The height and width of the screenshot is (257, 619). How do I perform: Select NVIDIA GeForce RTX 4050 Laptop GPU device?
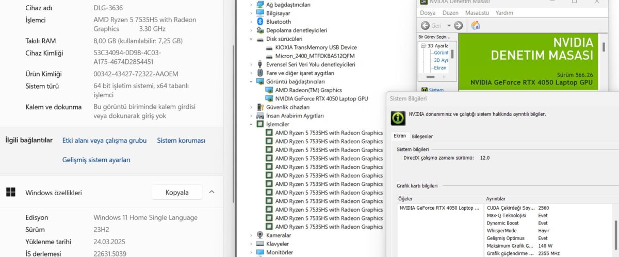coord(321,98)
